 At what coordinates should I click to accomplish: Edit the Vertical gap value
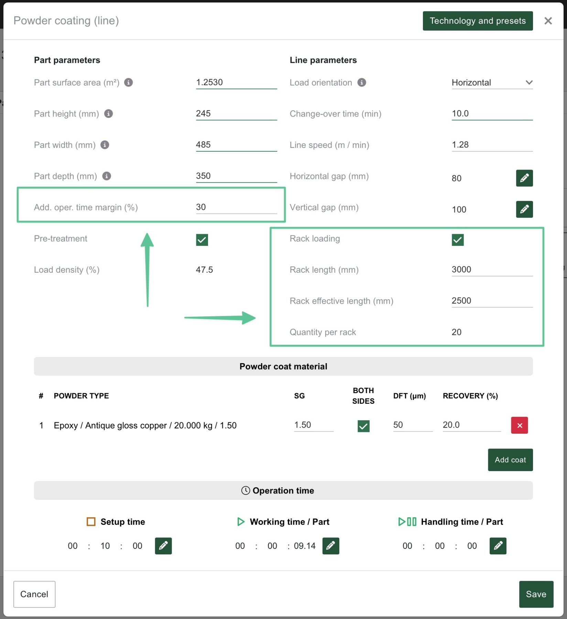click(524, 209)
